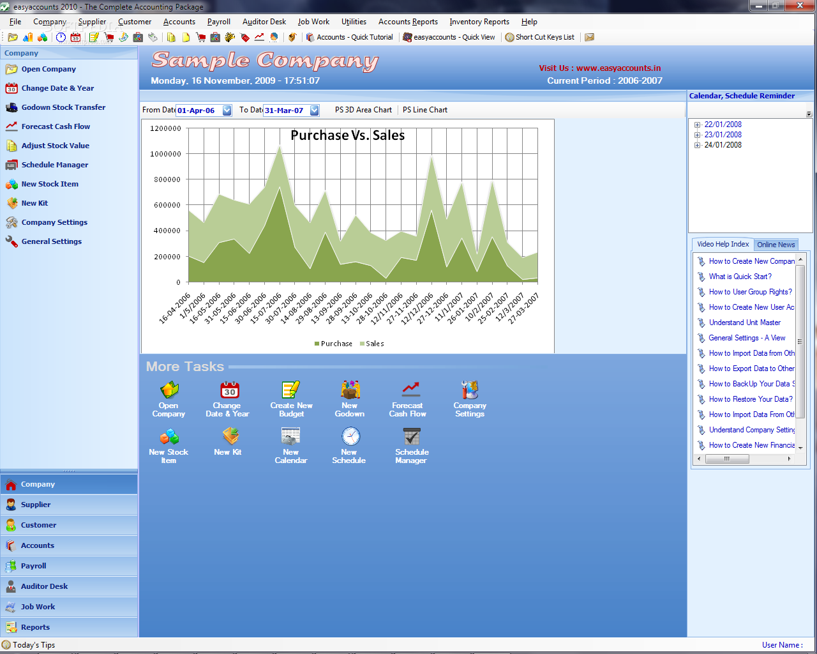
Task: Open the Inventory Reports menu
Action: (x=479, y=22)
